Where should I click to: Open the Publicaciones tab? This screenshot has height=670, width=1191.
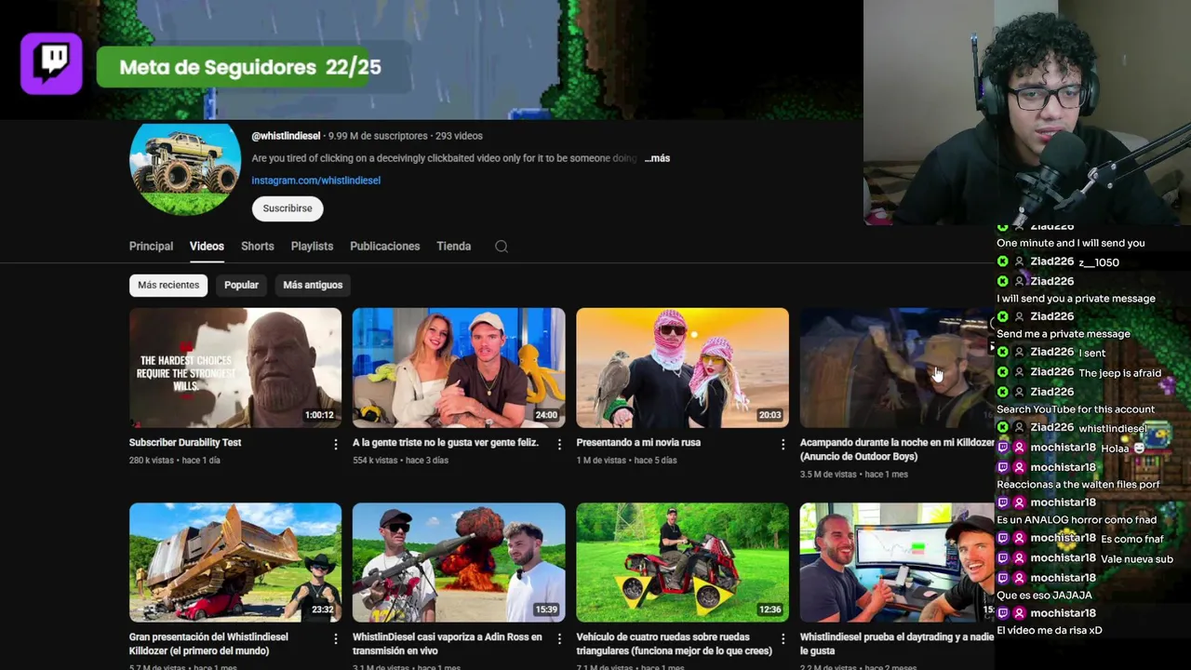pos(384,247)
